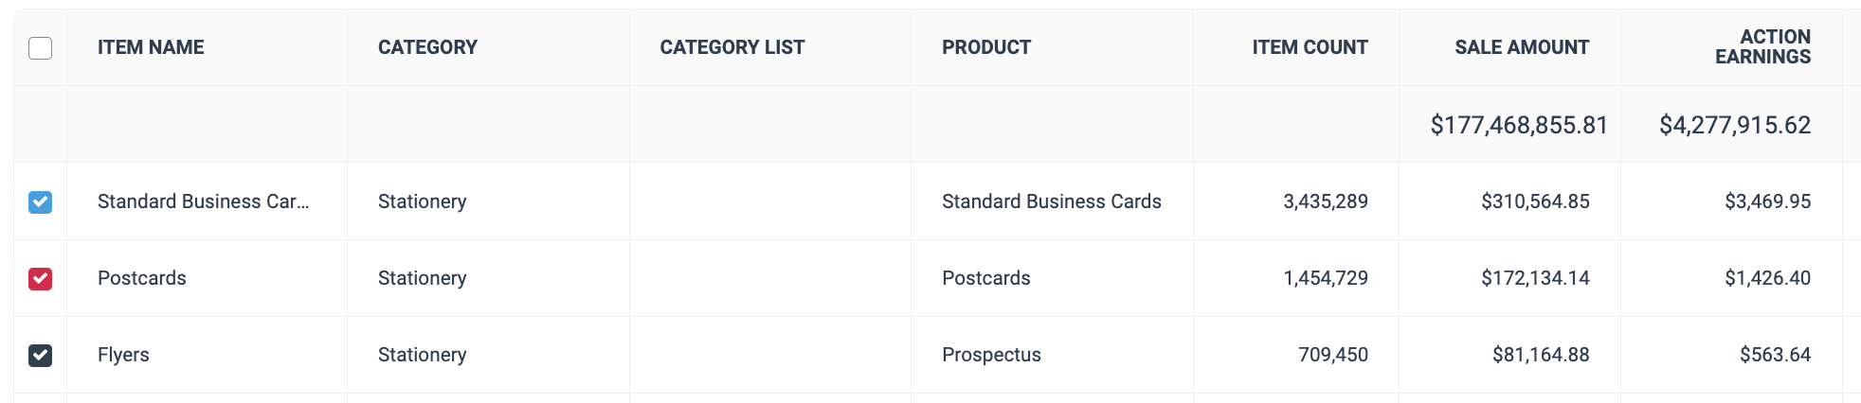Viewport: 1861px width, 403px height.
Task: Click the 3,435,289 item count cell
Action: click(x=1325, y=201)
